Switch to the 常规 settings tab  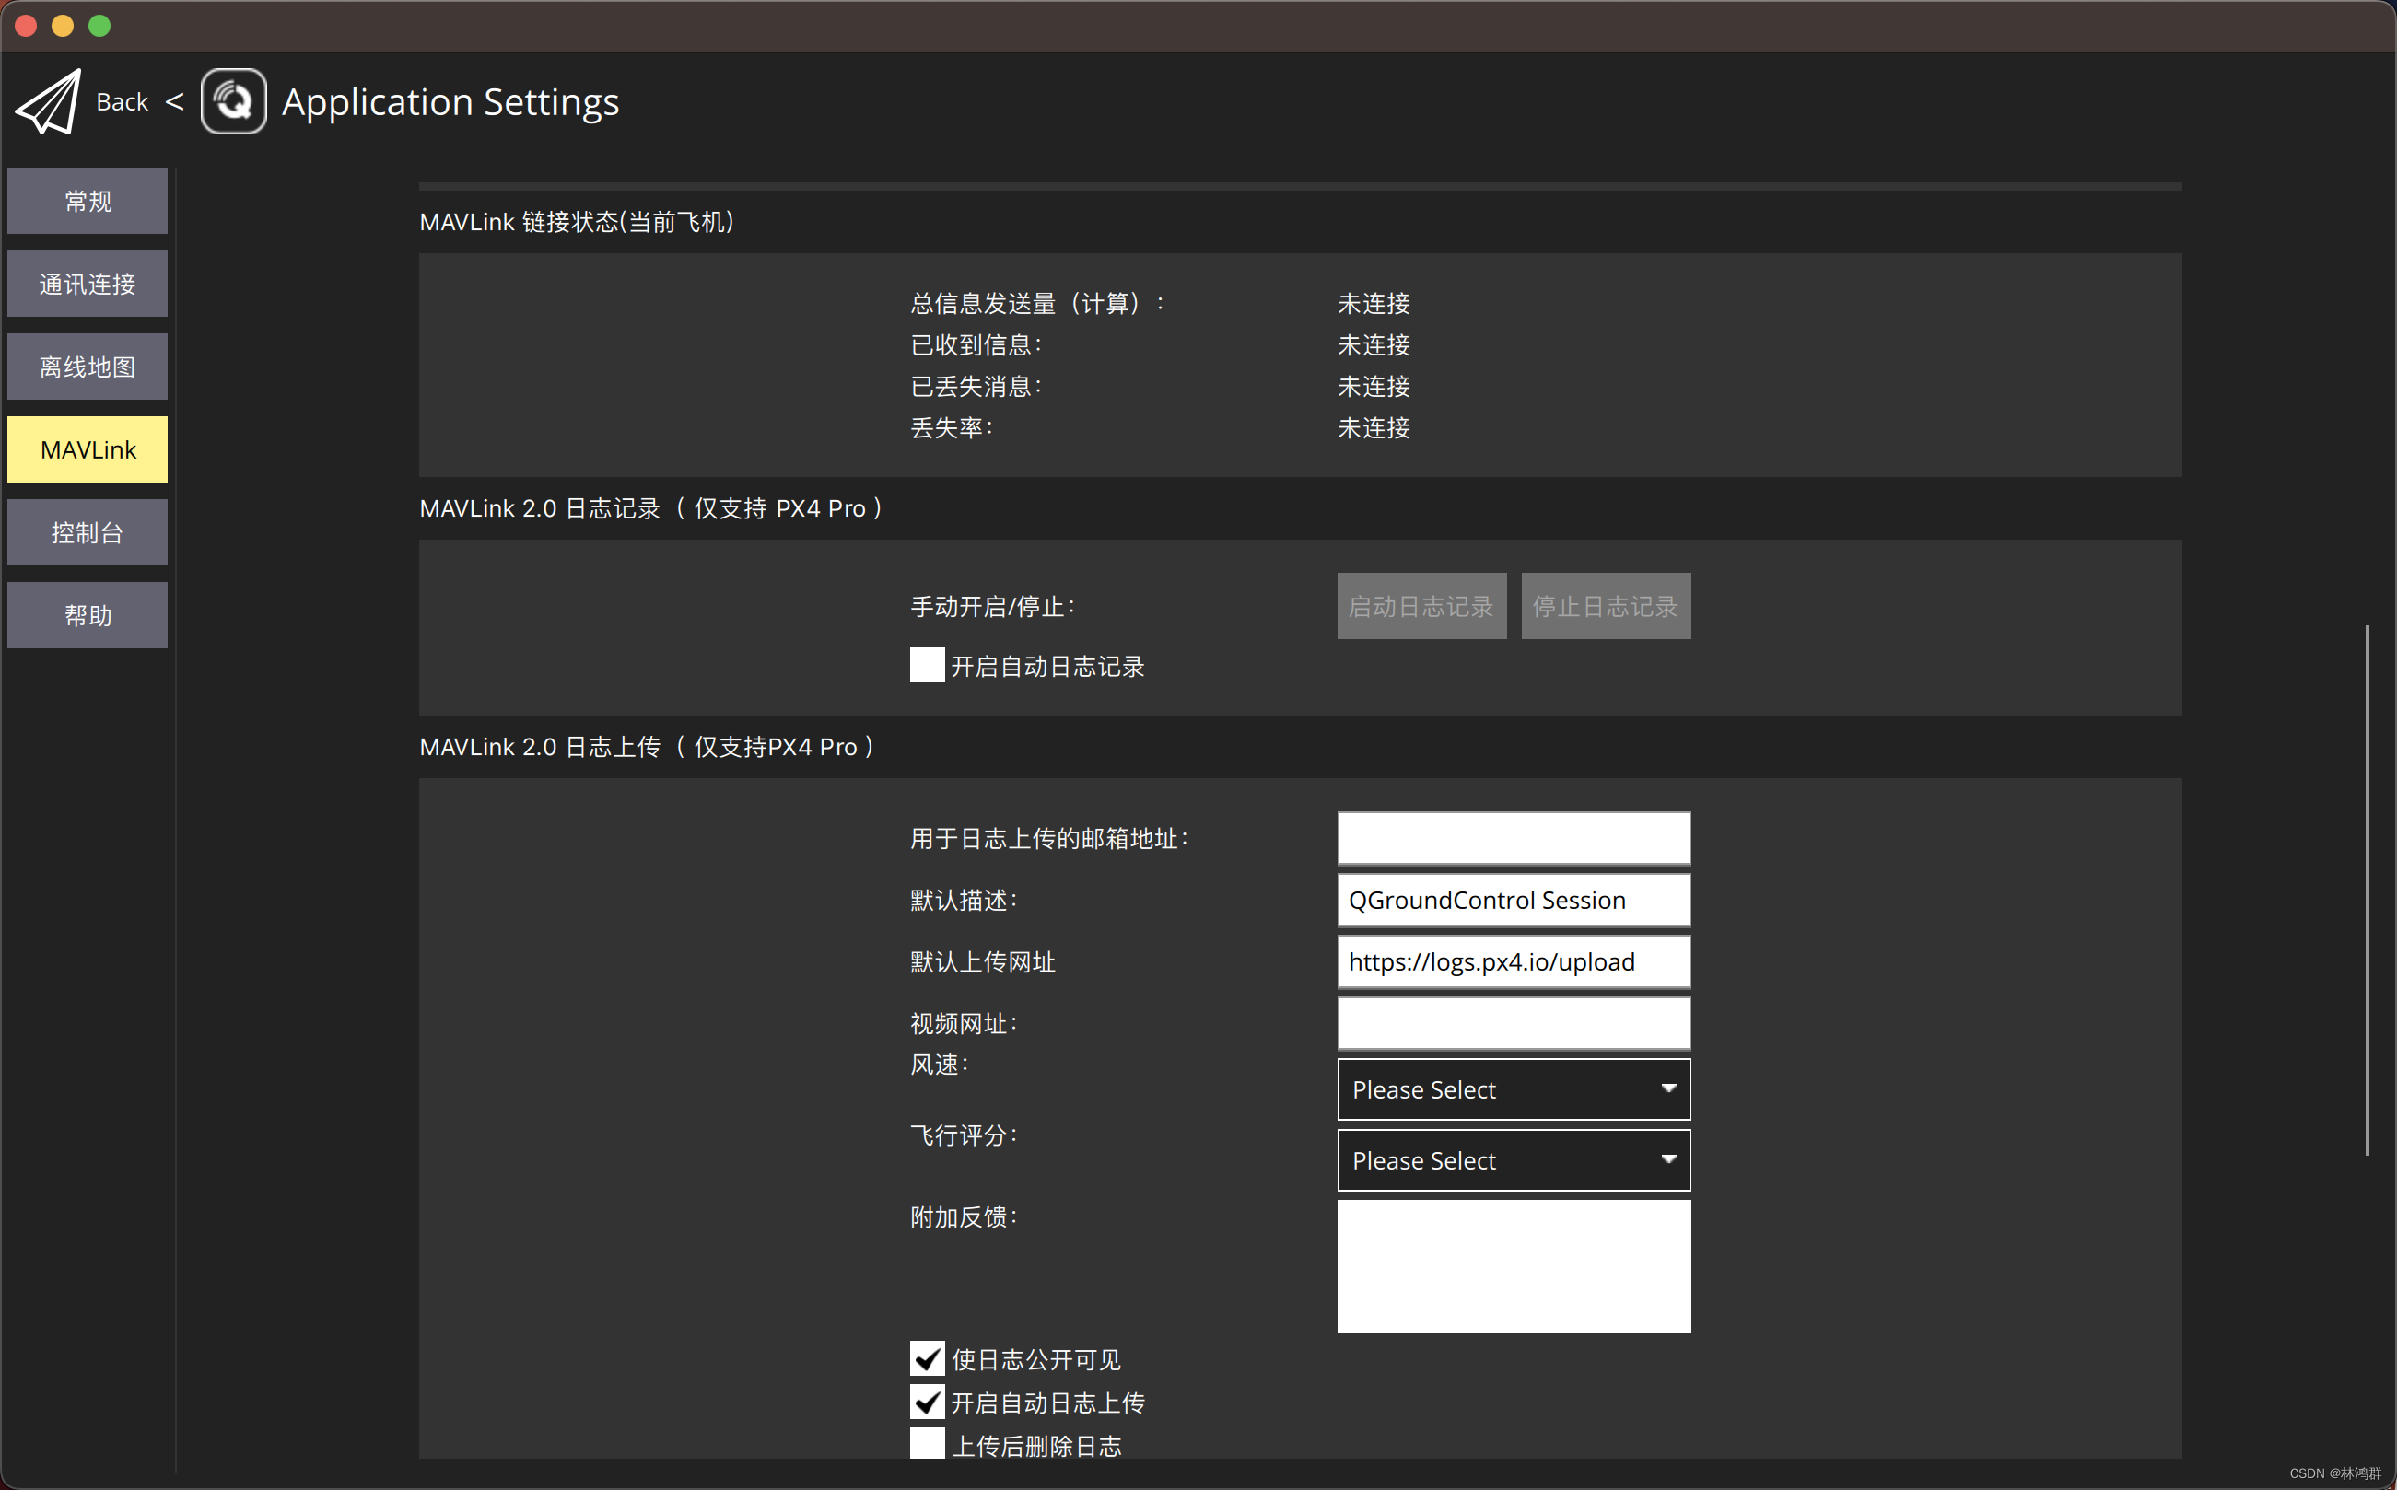[x=87, y=200]
